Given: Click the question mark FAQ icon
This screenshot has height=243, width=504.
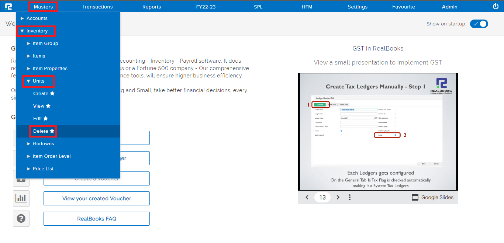Looking at the screenshot, I should coord(21,219).
